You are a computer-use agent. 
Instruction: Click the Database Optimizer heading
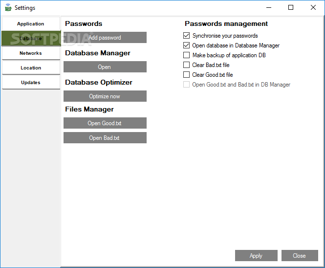tap(99, 82)
